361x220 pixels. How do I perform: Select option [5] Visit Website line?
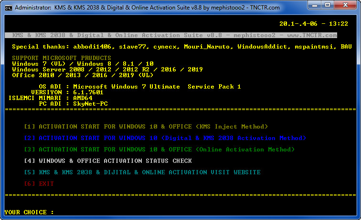click(142, 172)
